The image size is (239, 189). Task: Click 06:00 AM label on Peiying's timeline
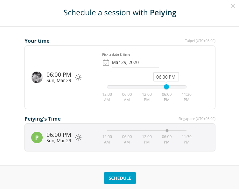127,139
